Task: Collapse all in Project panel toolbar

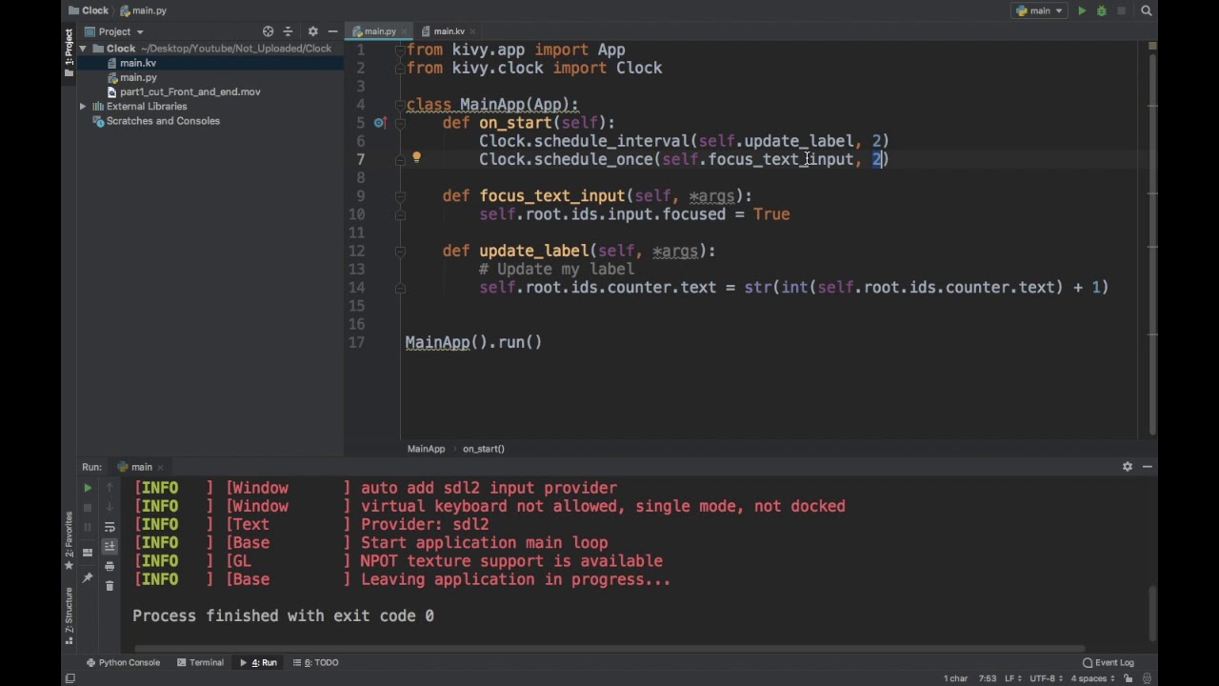Action: click(288, 31)
